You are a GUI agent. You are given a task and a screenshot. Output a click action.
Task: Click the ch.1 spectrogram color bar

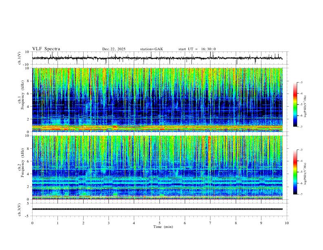(x=295, y=104)
